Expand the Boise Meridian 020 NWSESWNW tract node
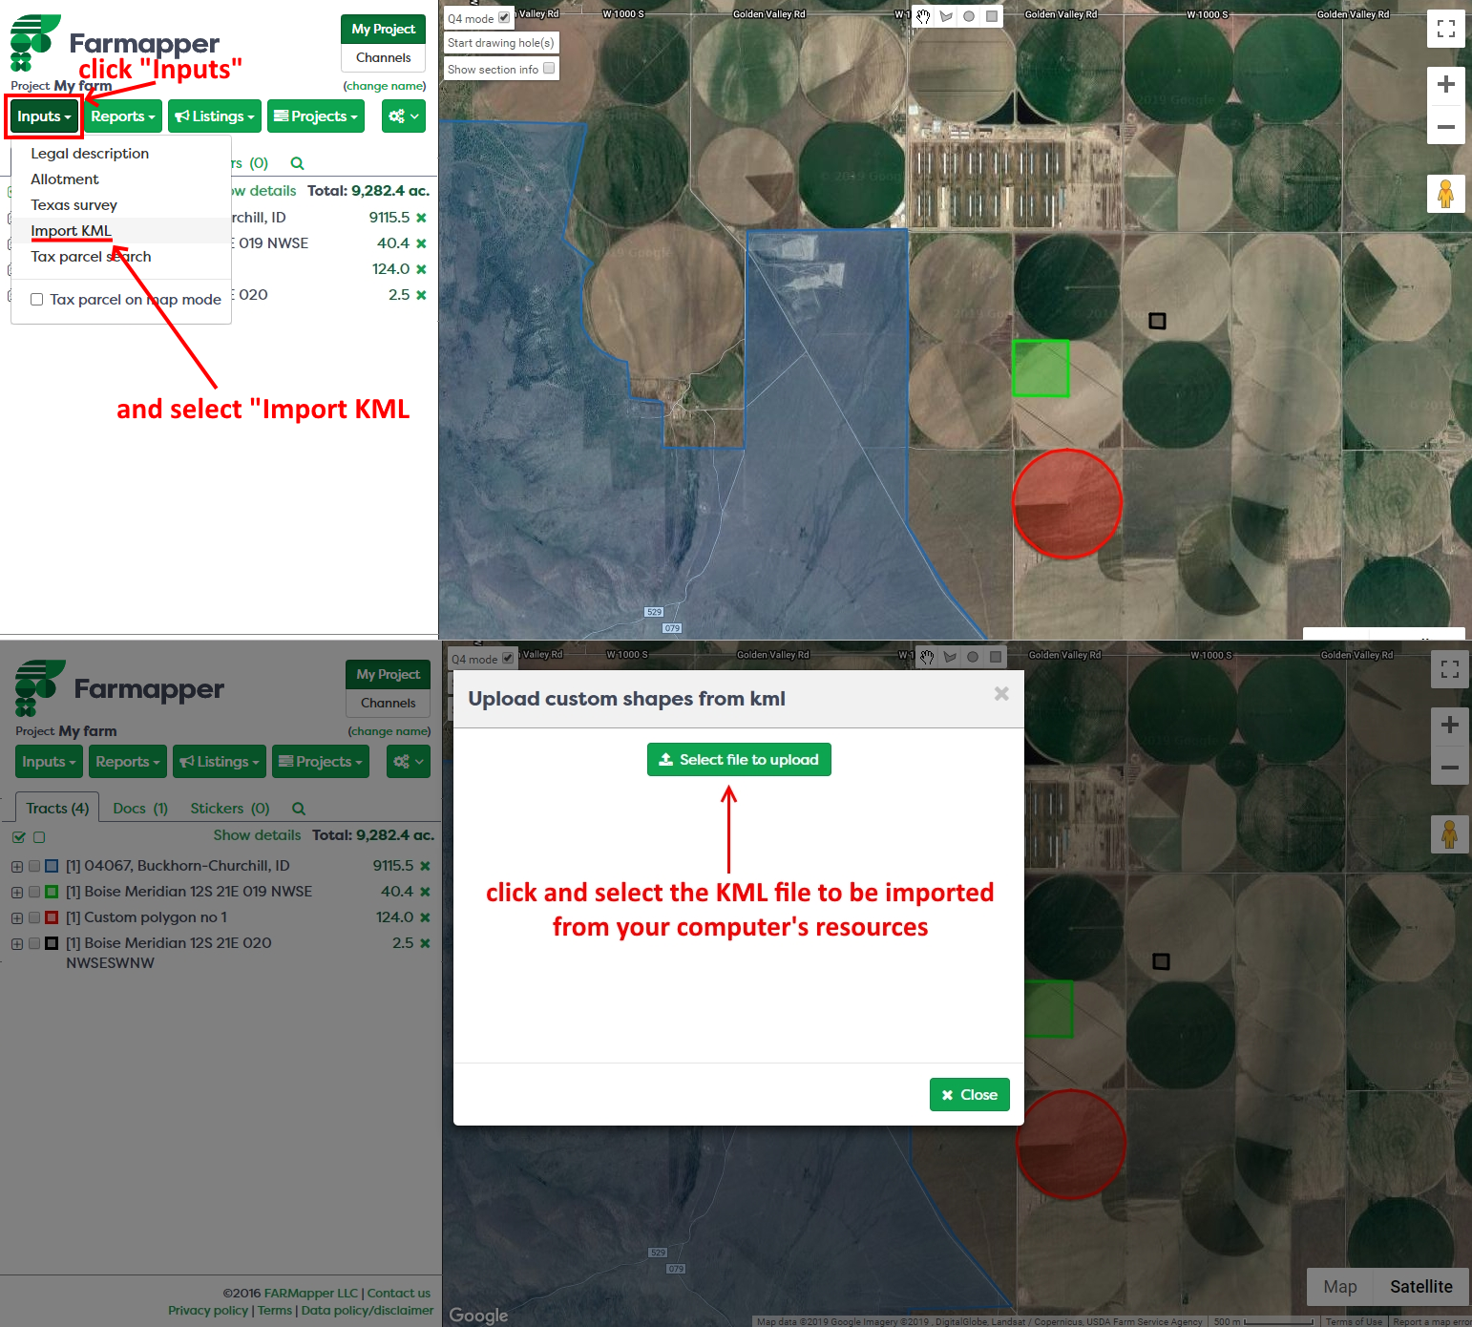 [17, 943]
